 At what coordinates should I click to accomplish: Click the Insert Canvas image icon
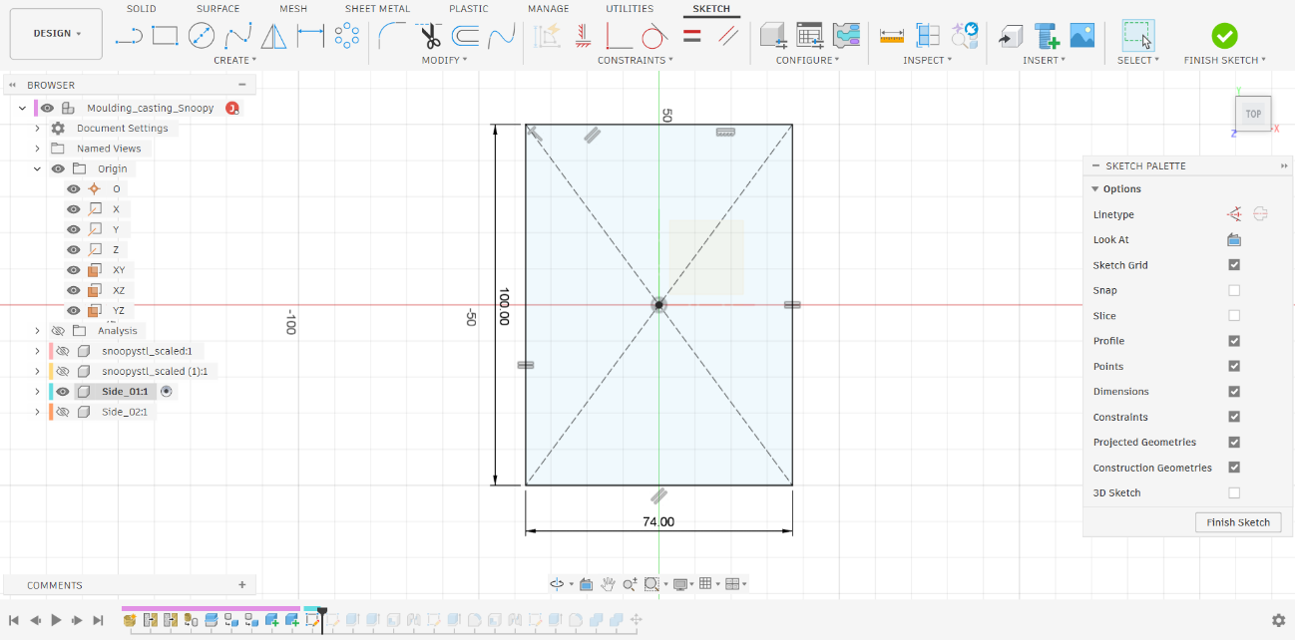(x=1081, y=36)
